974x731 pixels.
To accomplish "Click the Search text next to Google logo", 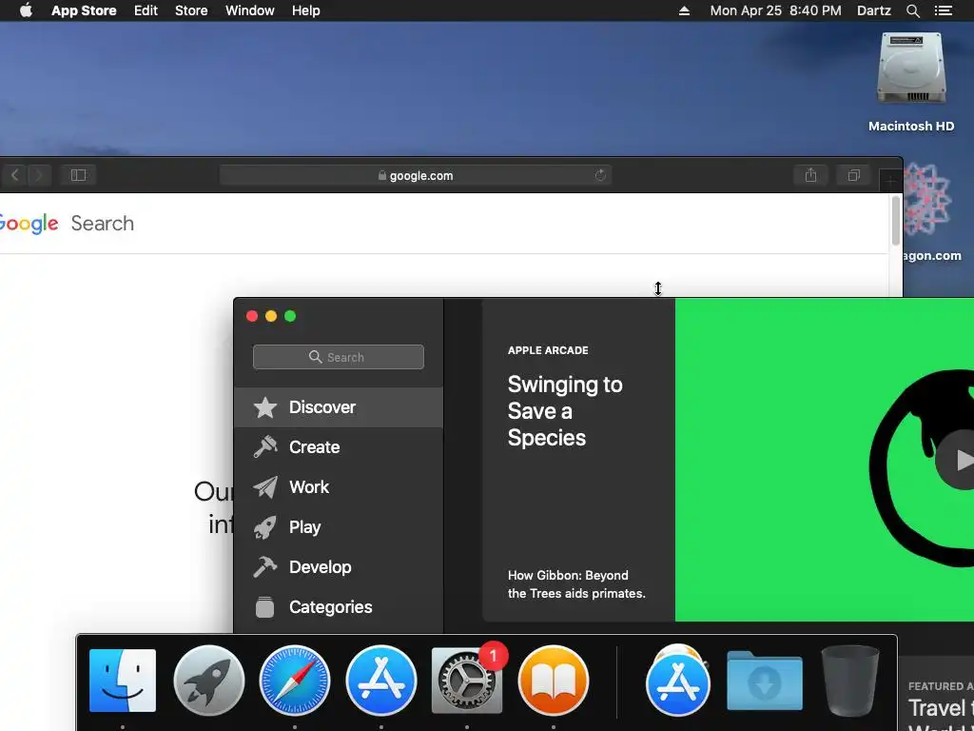I will pos(103,223).
